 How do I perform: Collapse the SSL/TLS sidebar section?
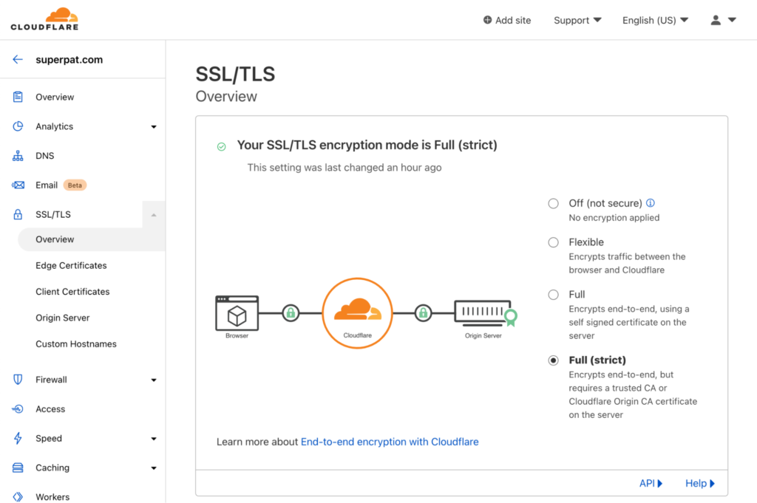(x=154, y=214)
